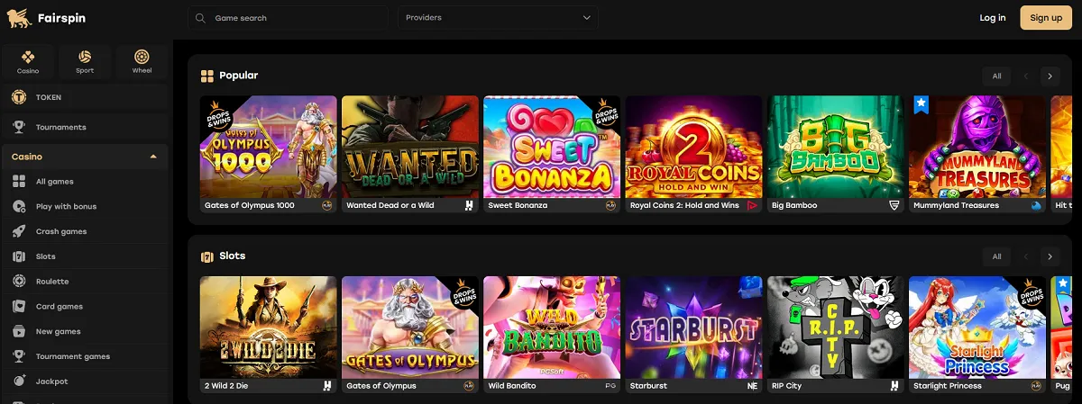Click the Tournament games trophy icon
The width and height of the screenshot is (1082, 404).
click(18, 356)
